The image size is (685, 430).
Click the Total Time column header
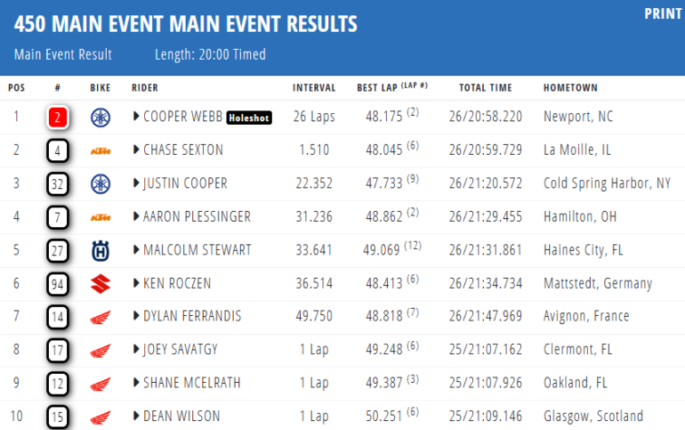pos(486,87)
